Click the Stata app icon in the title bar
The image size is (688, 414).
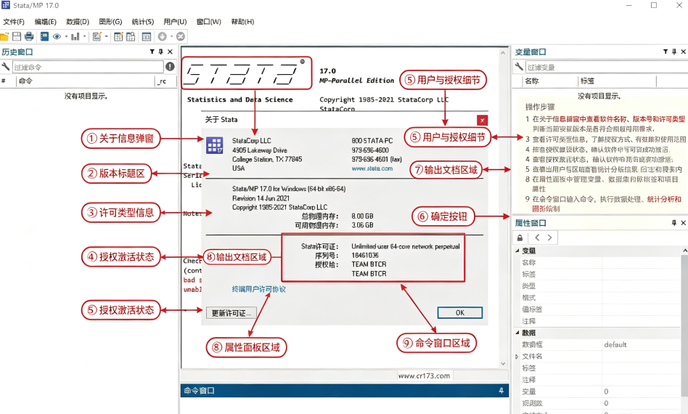pos(5,5)
